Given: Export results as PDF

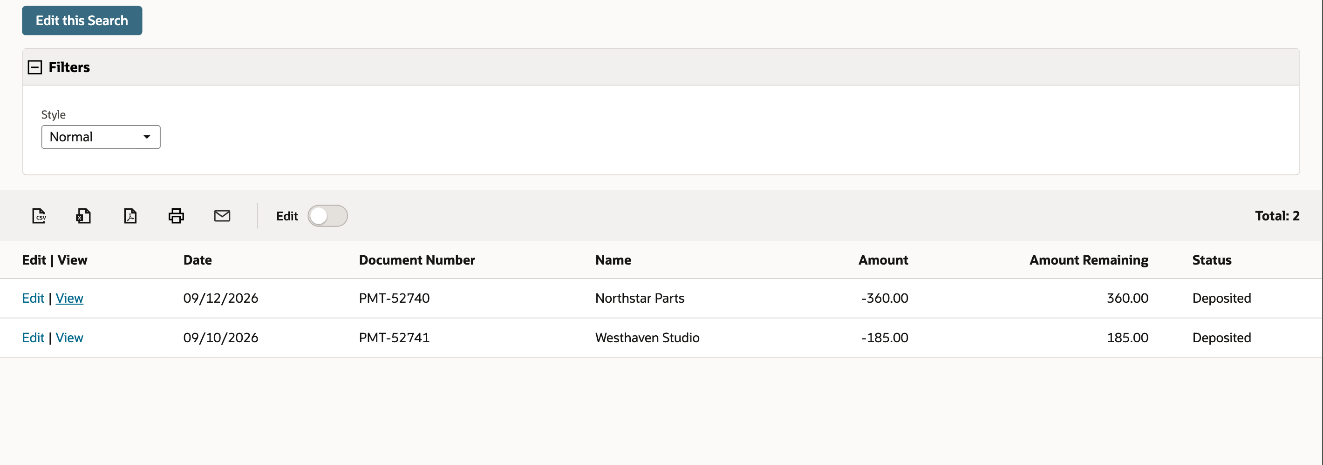Looking at the screenshot, I should [x=130, y=216].
